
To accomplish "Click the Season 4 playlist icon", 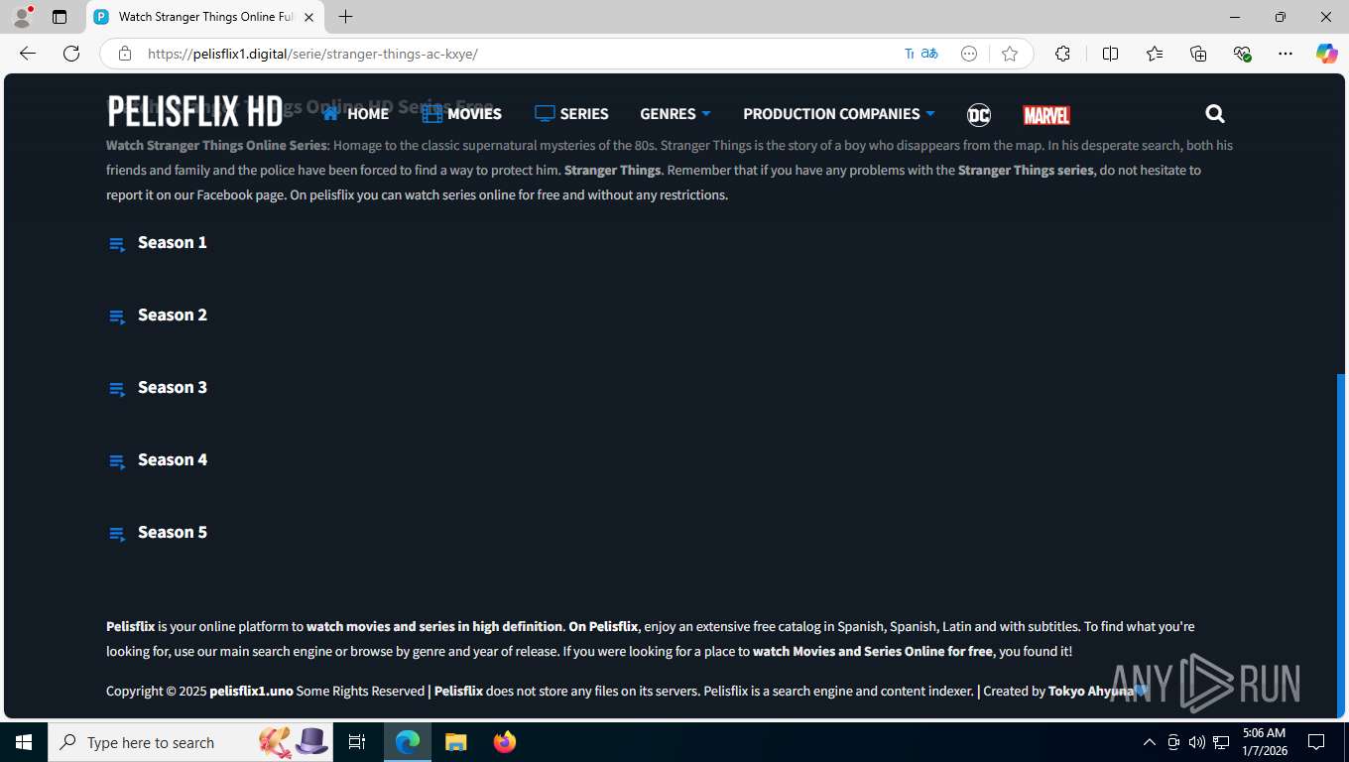I will tap(117, 461).
